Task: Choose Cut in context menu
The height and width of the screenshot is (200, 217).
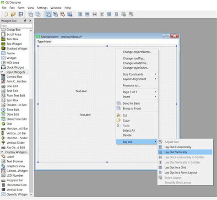Action: pyautogui.click(x=137, y=115)
